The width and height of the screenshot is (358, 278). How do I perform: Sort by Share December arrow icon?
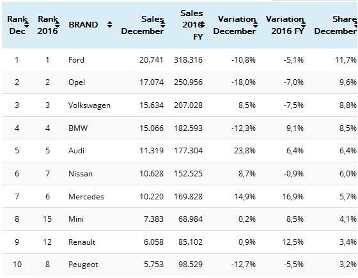pyautogui.click(x=355, y=24)
